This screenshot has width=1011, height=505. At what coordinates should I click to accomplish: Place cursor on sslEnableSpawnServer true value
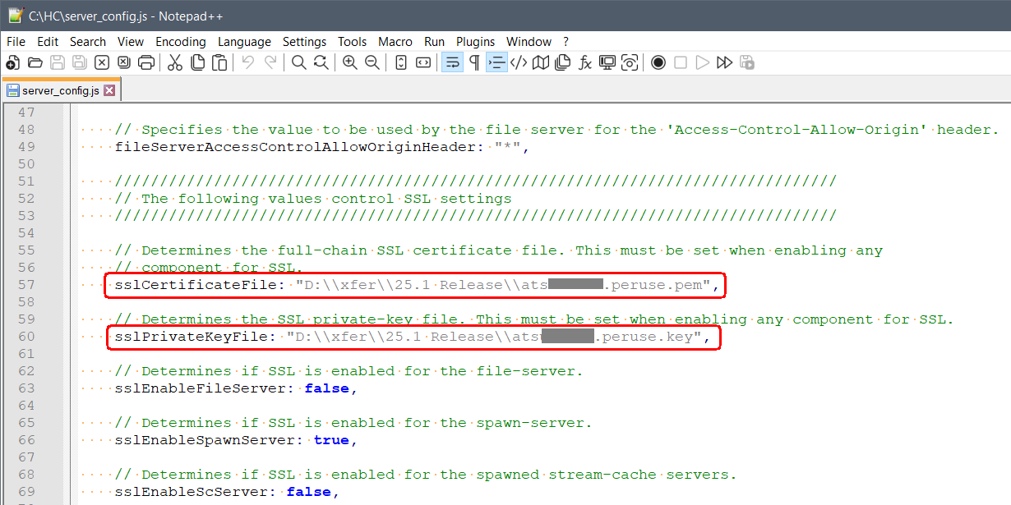(331, 440)
